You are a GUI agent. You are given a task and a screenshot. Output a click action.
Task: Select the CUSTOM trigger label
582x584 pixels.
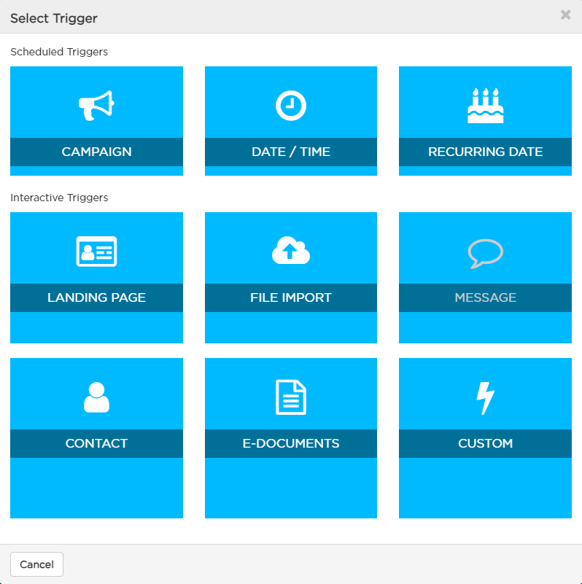click(x=485, y=443)
